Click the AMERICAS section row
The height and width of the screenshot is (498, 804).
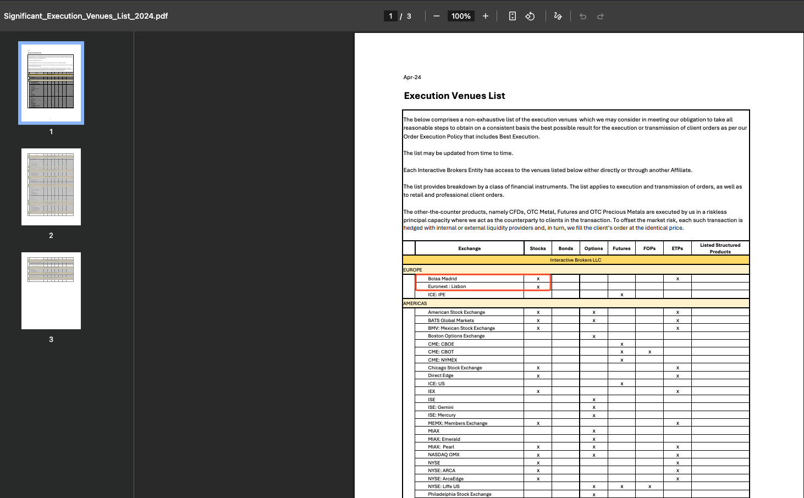pos(415,303)
